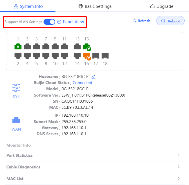The width and height of the screenshot is (189, 185).
Task: Click Subnet Mask value 255.255.255.0
Action: [x=74, y=122]
